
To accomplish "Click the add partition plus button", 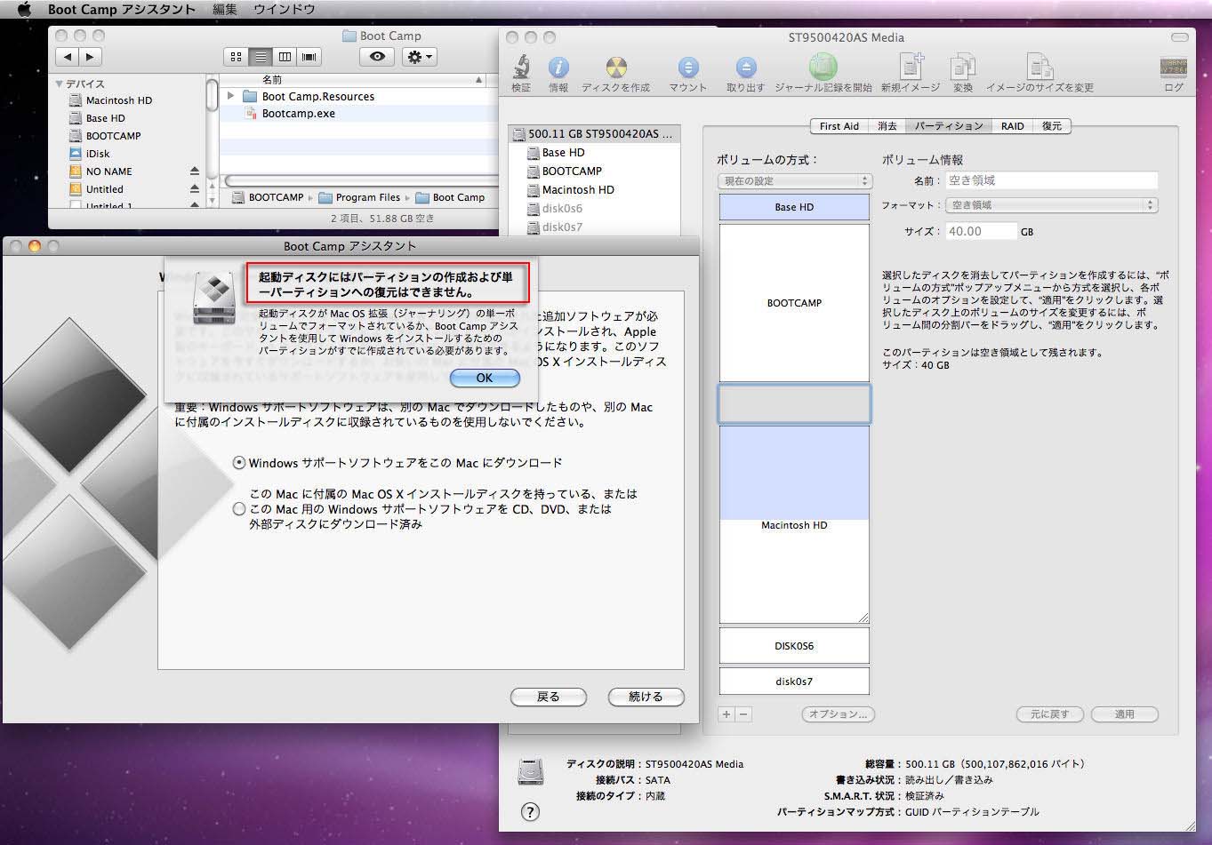I will (x=726, y=713).
